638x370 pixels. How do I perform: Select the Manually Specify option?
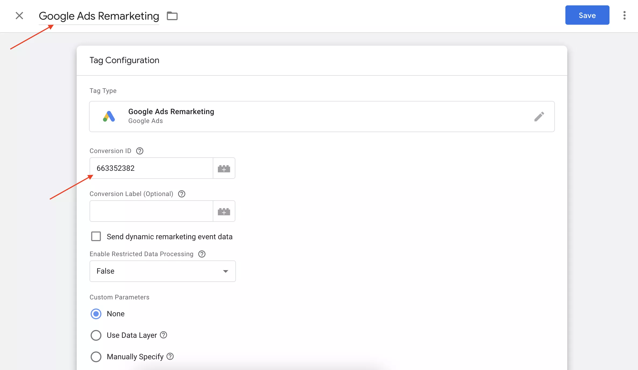(96, 357)
